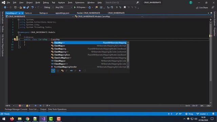Click the Windows Start button

click(4, 119)
